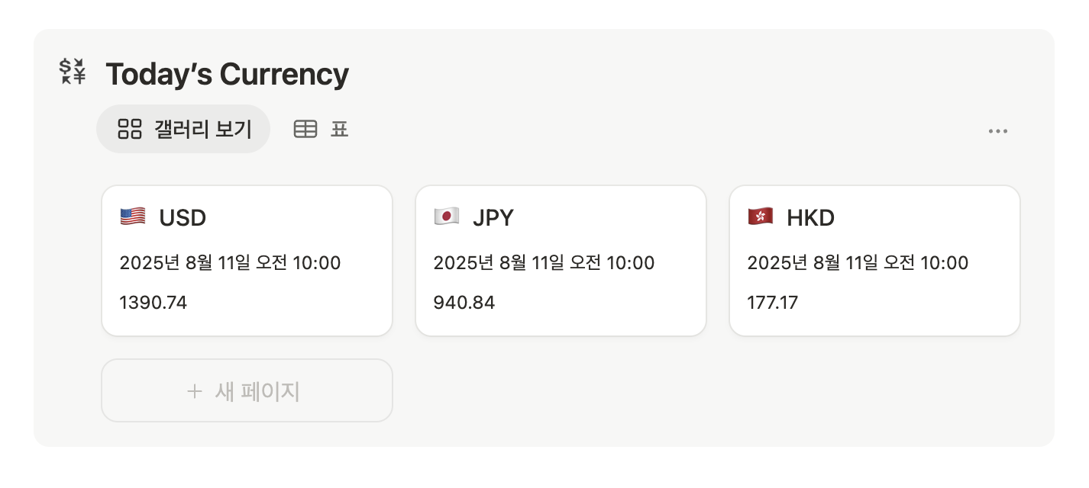Click the table icon next to 표
Screen dimensions: 1089x488
pos(305,130)
